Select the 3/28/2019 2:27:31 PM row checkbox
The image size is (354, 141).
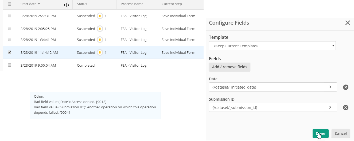point(10,16)
